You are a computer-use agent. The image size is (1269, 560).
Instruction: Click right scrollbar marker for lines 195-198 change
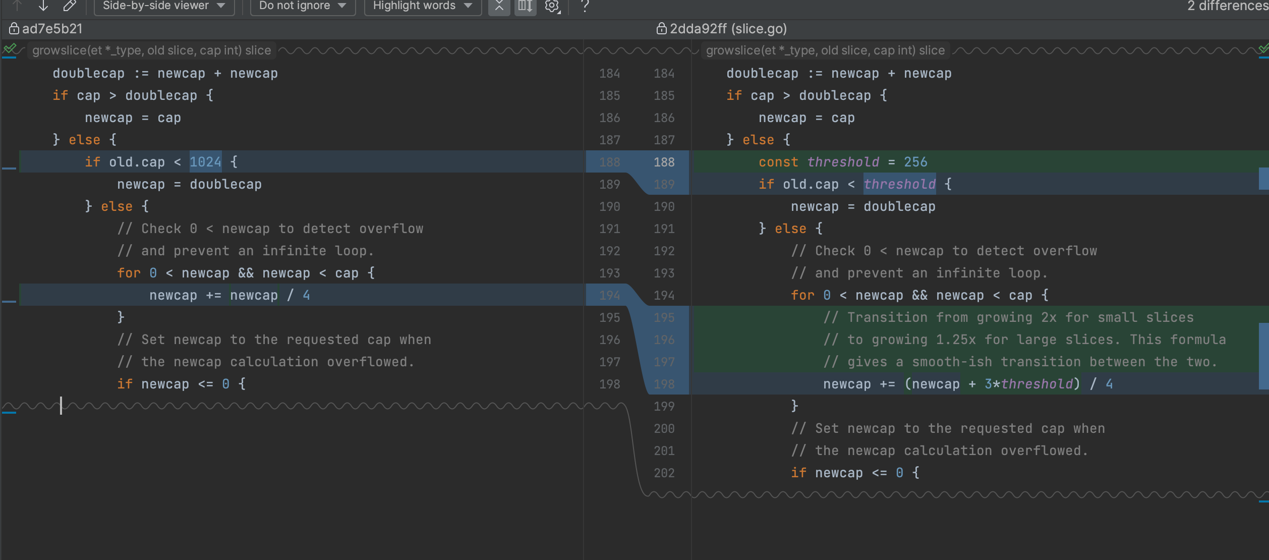coord(1263,356)
